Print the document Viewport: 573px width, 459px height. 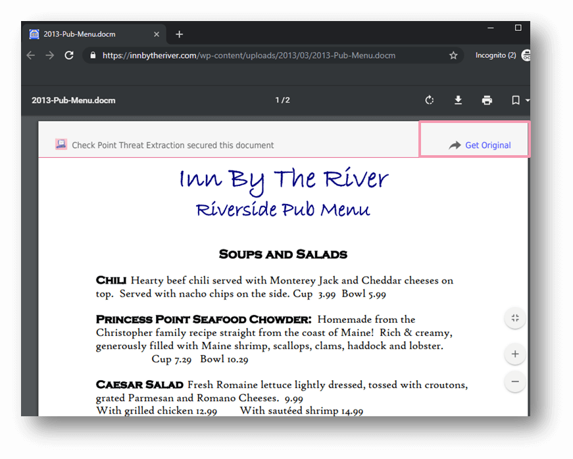487,100
